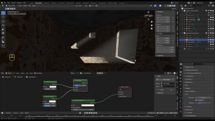The image size is (215, 121).
Task: Enable the Motion Blur checkbox
Action: (x=186, y=76)
